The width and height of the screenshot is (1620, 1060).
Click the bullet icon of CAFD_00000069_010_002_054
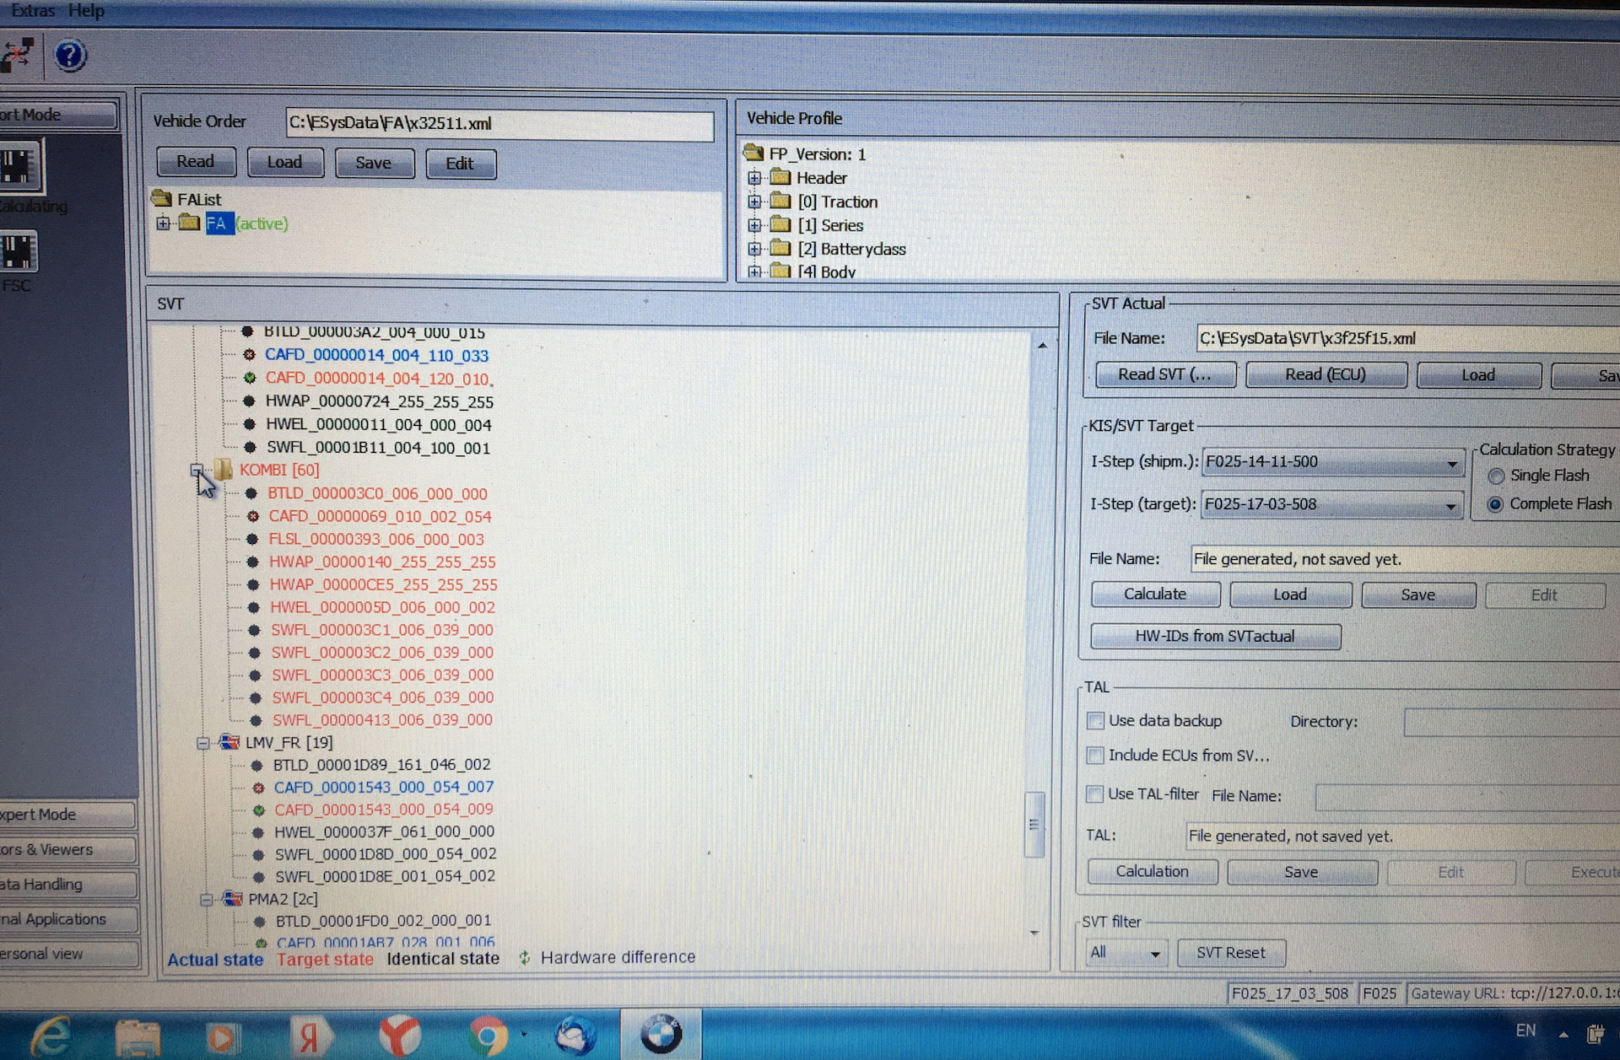pyautogui.click(x=252, y=516)
